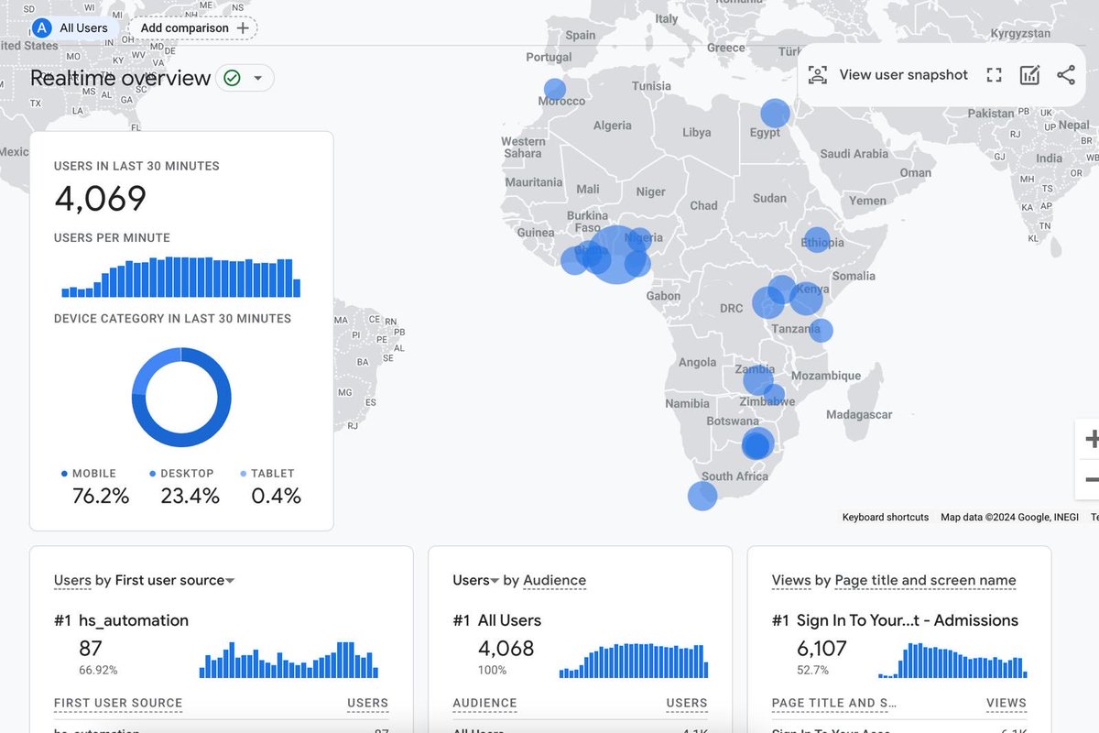This screenshot has height=733, width=1099.
Task: Click the green status checkmark icon
Action: [232, 78]
